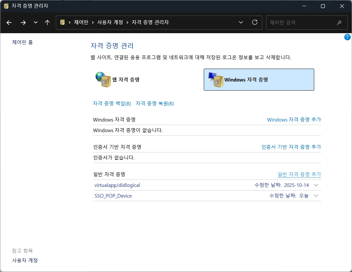Open 제어판 in the breadcrumb path
The width and height of the screenshot is (352, 272).
pos(81,22)
